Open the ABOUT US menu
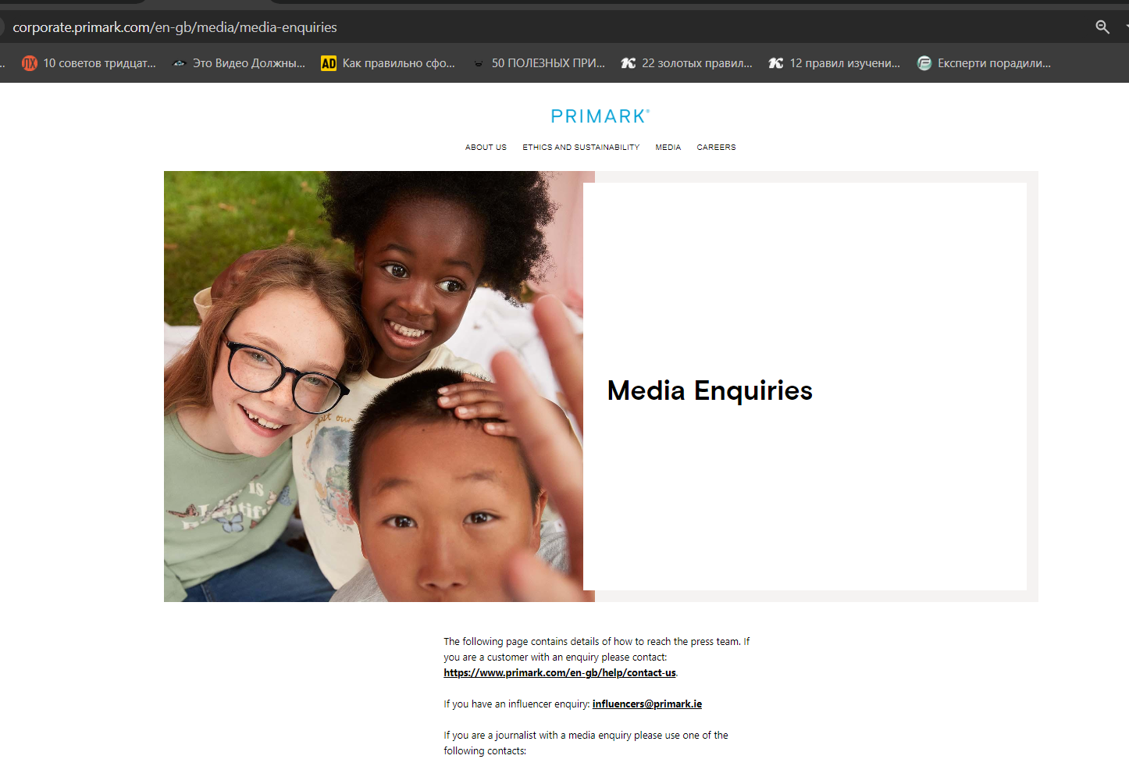The image size is (1129, 759). [x=486, y=147]
